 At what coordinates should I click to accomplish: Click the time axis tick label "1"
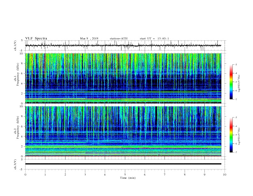[45, 175]
